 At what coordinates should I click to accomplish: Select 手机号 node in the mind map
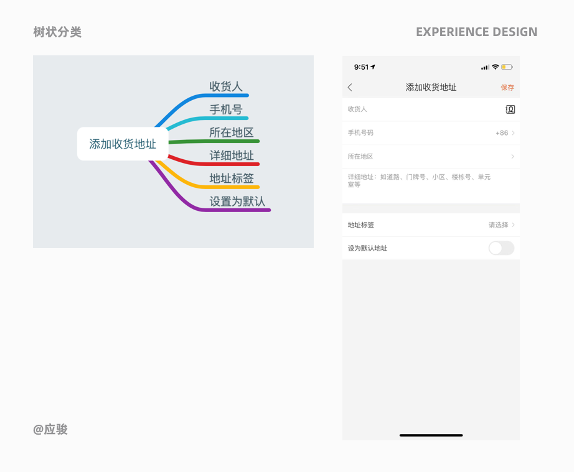226,109
